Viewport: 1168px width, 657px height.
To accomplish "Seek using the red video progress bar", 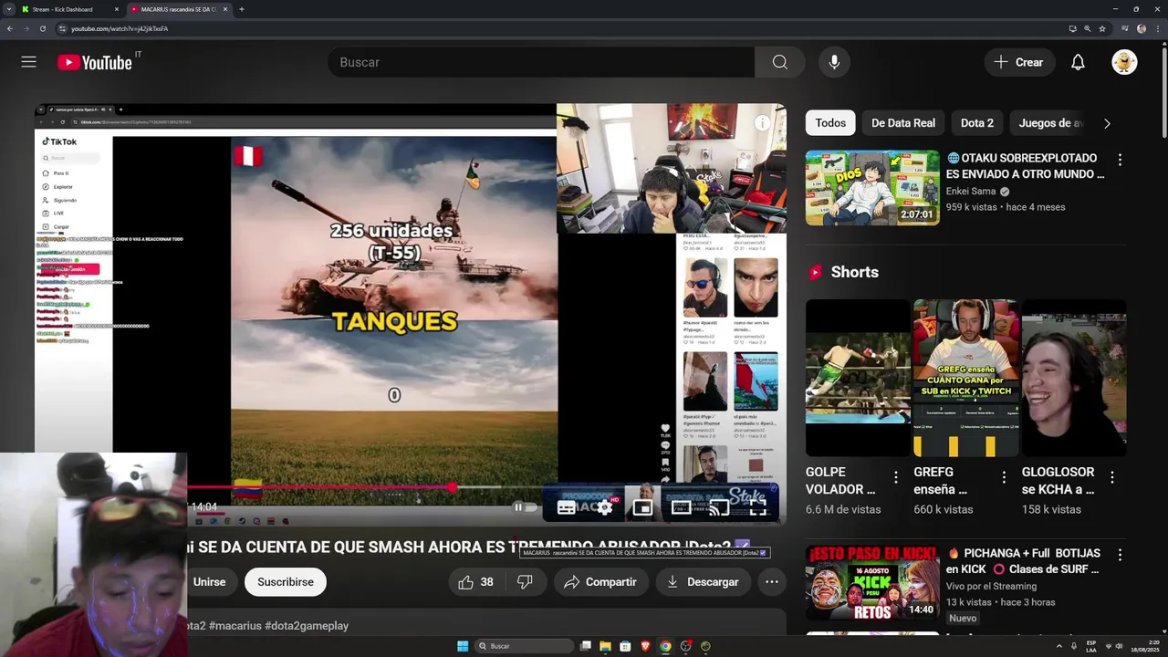I will pyautogui.click(x=319, y=487).
